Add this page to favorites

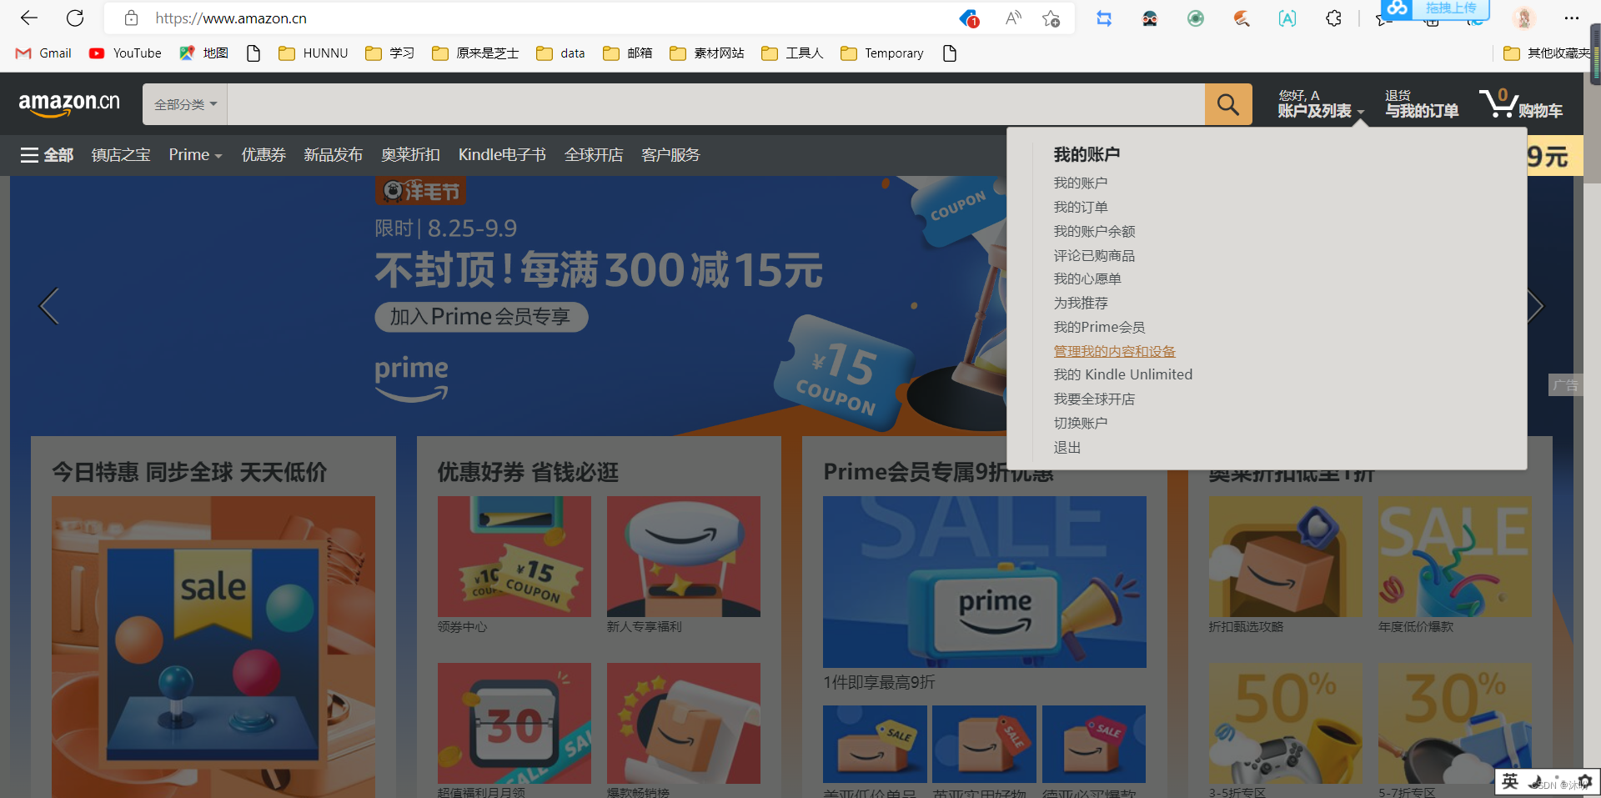(x=1051, y=18)
